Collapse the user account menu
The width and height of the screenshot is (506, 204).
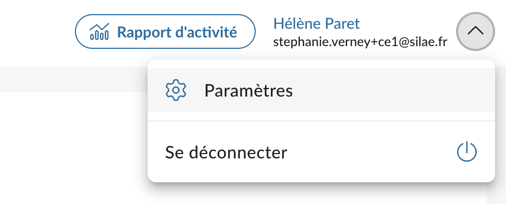point(476,31)
